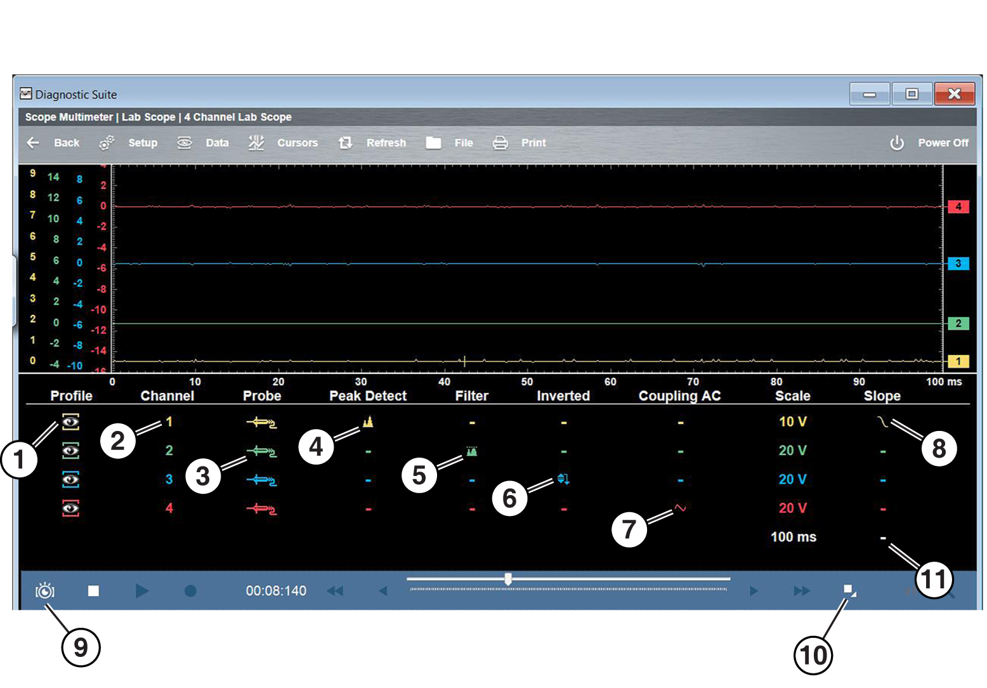
Task: Click the Power Off button
Action: click(x=929, y=143)
